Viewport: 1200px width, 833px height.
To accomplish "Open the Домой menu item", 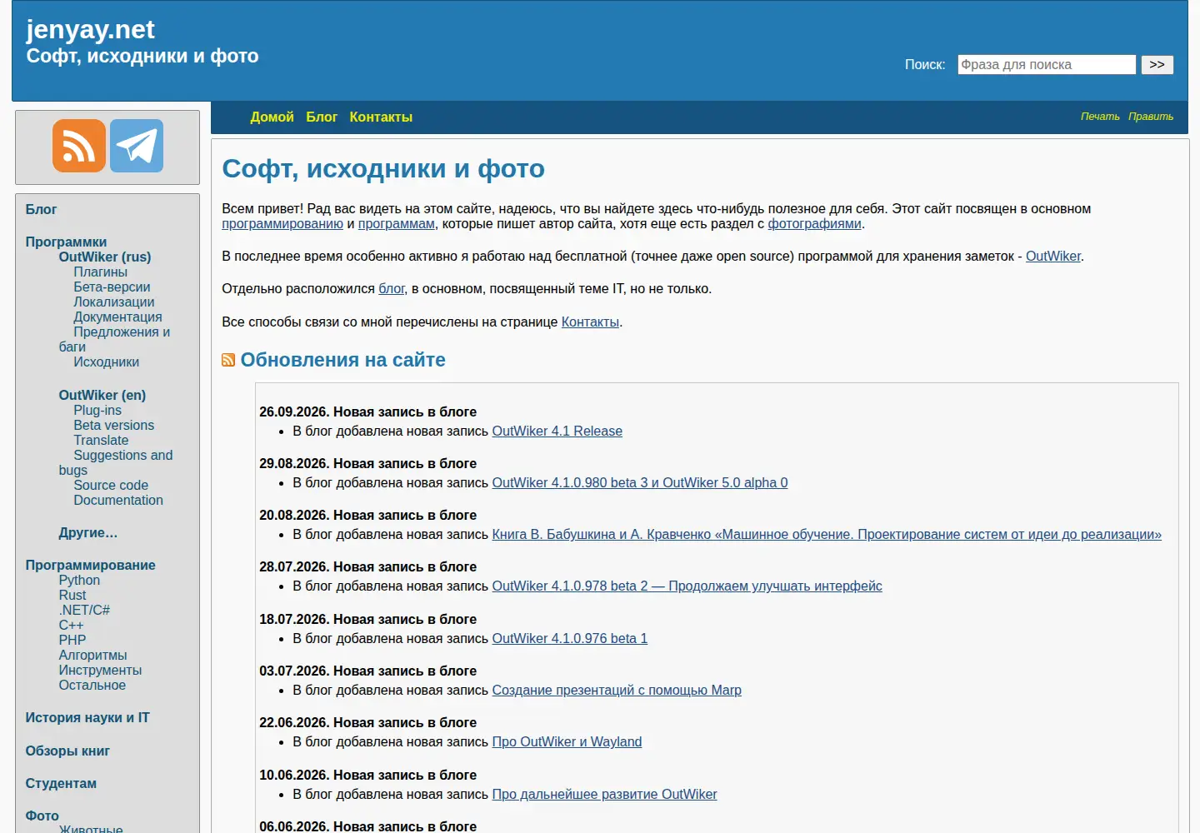I will pyautogui.click(x=272, y=117).
